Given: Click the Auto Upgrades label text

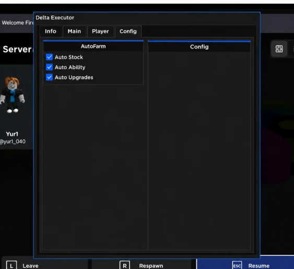Looking at the screenshot, I should pos(74,77).
